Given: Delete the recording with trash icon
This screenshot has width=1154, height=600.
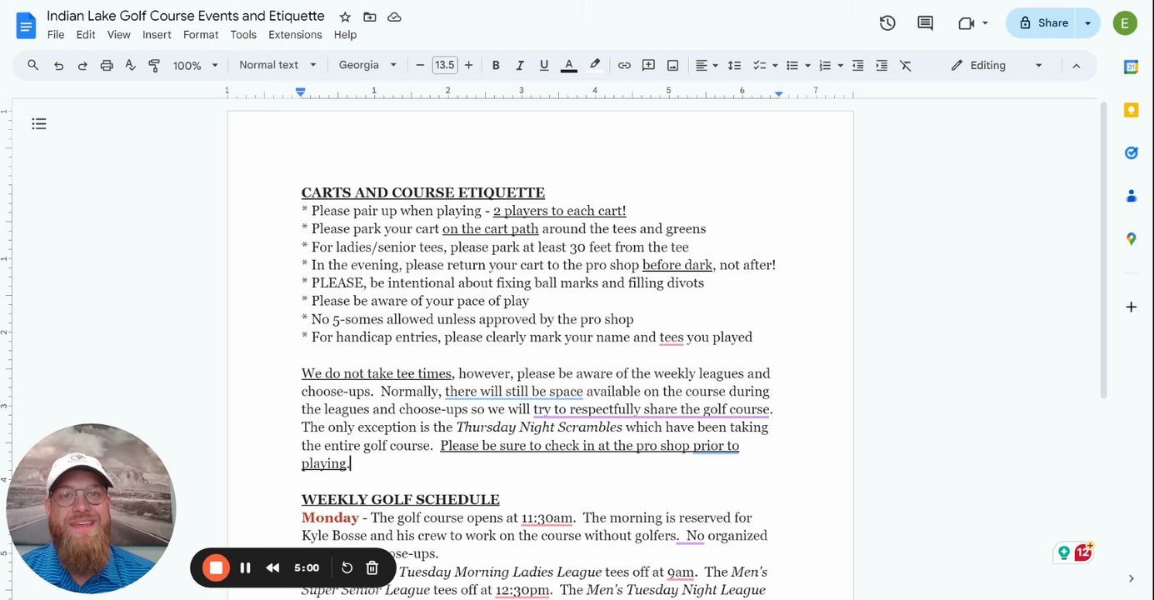Looking at the screenshot, I should (x=372, y=567).
